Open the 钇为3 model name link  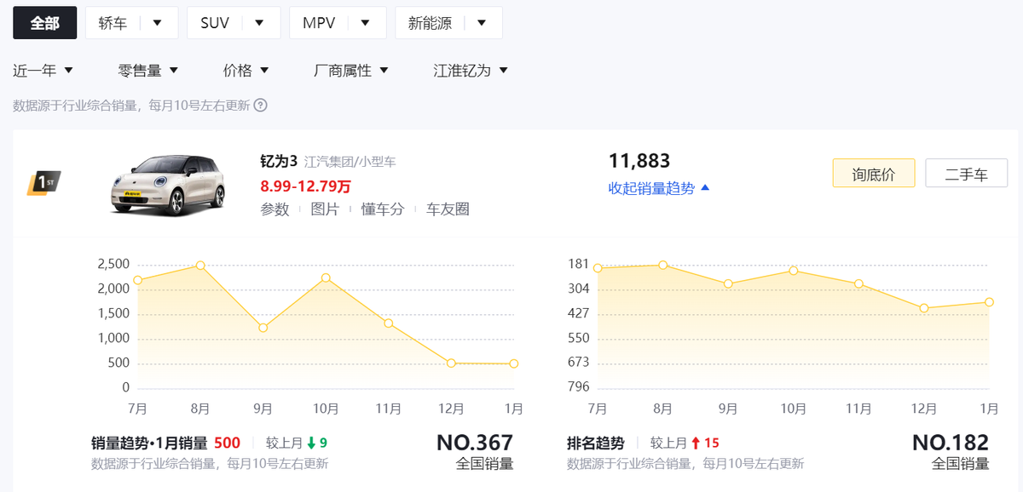279,161
